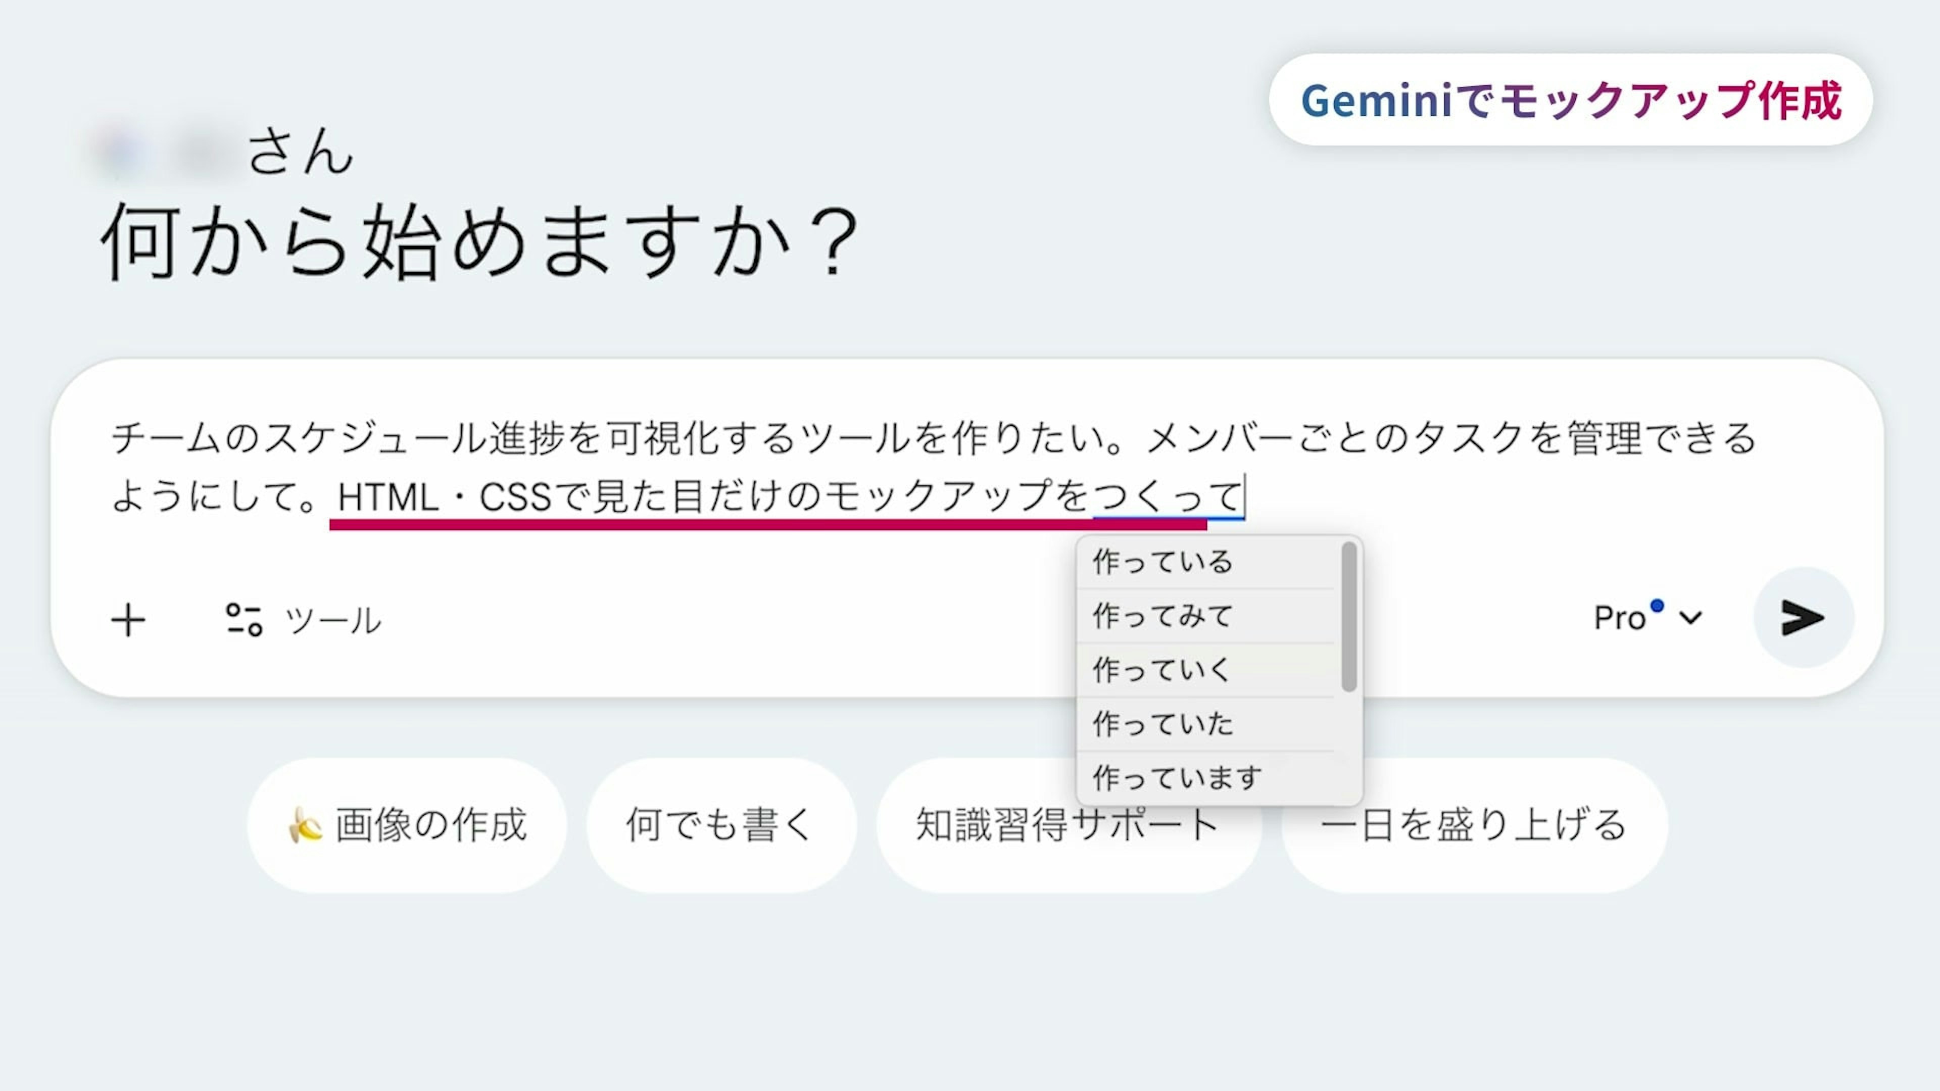The height and width of the screenshot is (1091, 1940).
Task: Click the ツール text label
Action: (333, 620)
